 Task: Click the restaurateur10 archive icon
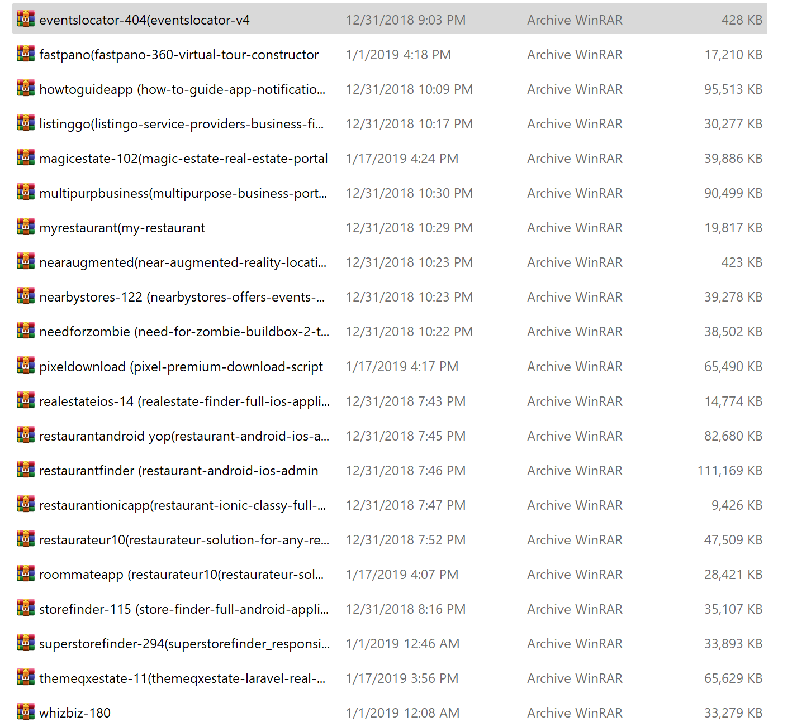26,539
